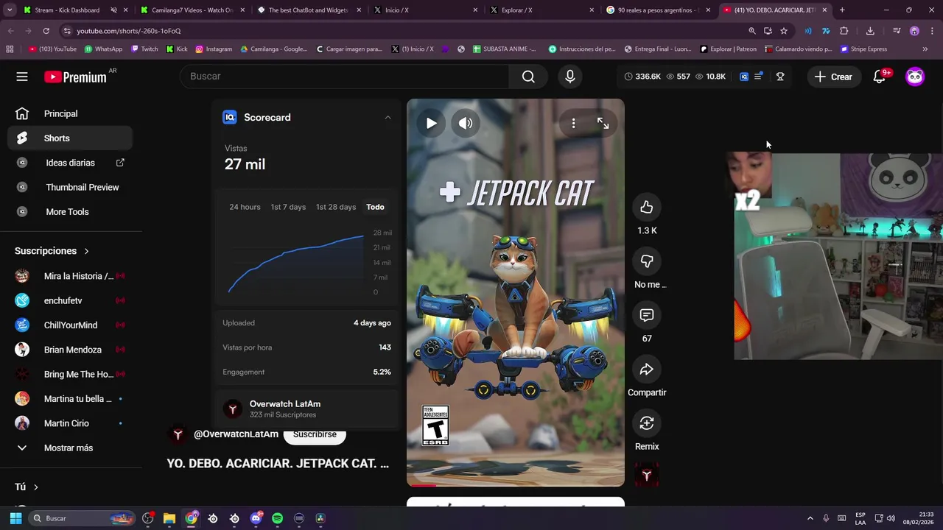
Task: Click the address bar URL
Action: [129, 31]
